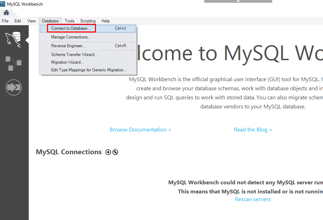Launch Schema Transfer Wizard menu item

74,55
